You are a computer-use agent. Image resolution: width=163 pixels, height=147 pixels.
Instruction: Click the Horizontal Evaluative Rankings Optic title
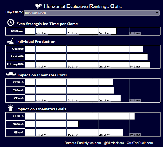pos(83,6)
